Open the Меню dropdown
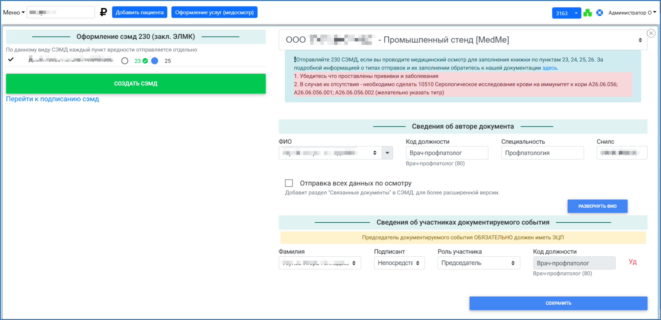661x320 pixels. (x=14, y=12)
